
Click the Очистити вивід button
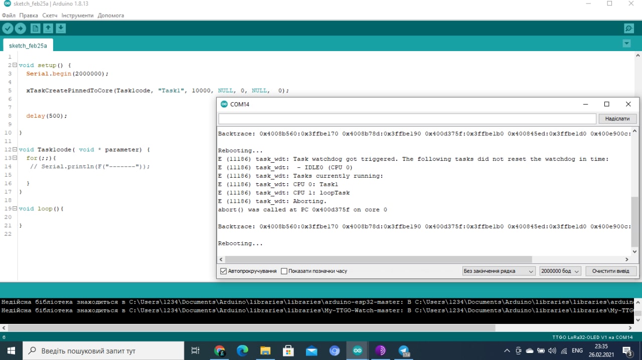[x=611, y=271]
